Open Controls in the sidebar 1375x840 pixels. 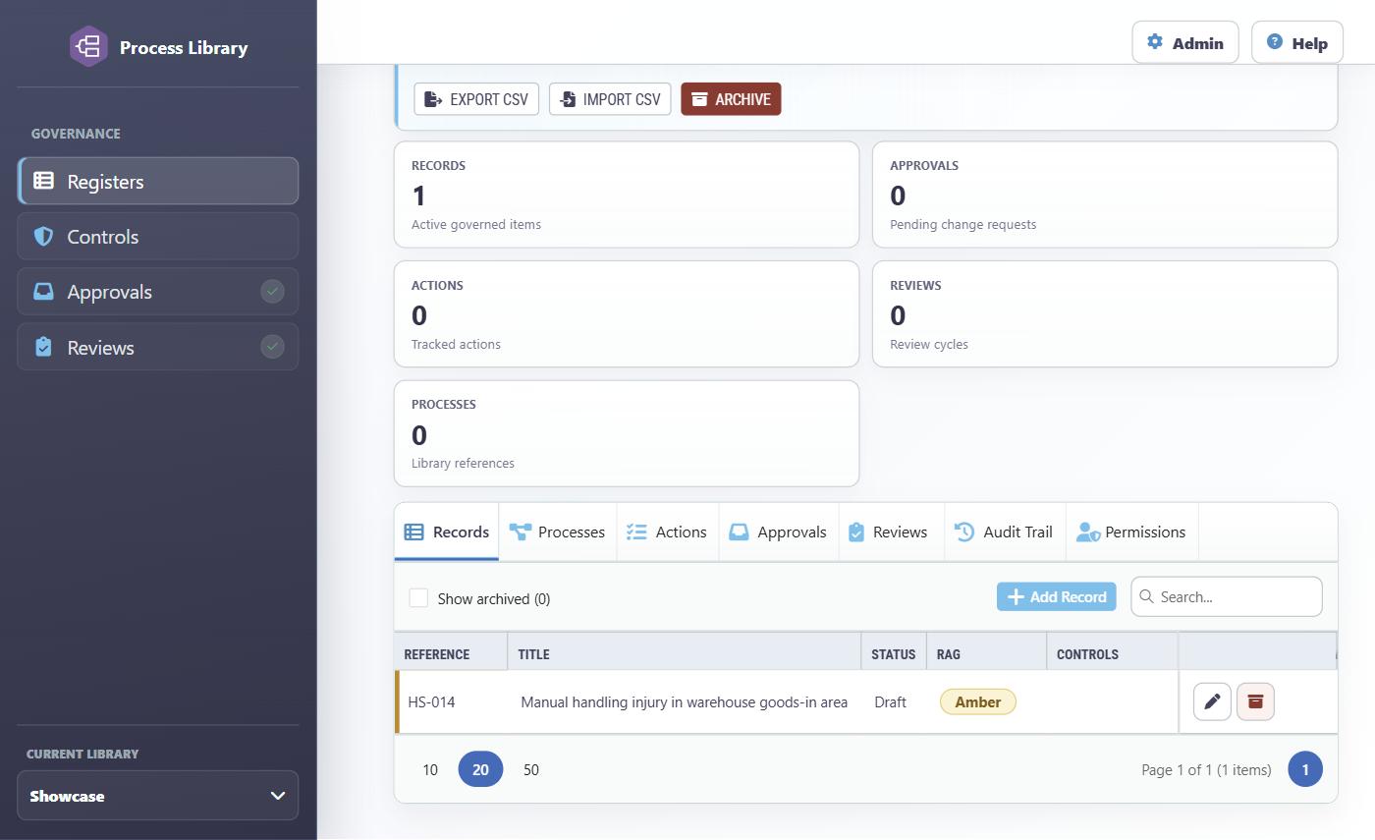click(158, 237)
